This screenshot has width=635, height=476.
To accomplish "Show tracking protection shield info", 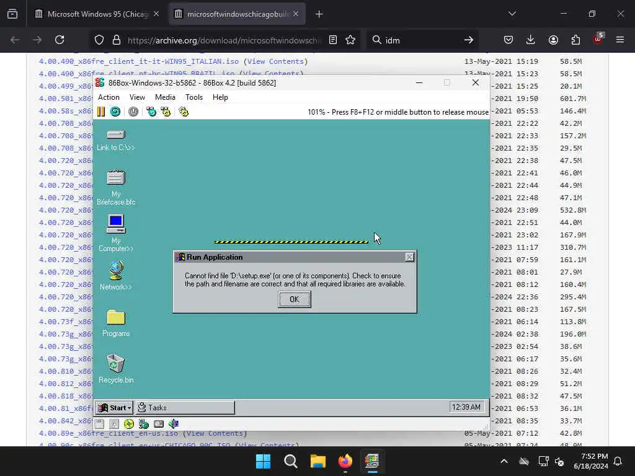I will [99, 40].
